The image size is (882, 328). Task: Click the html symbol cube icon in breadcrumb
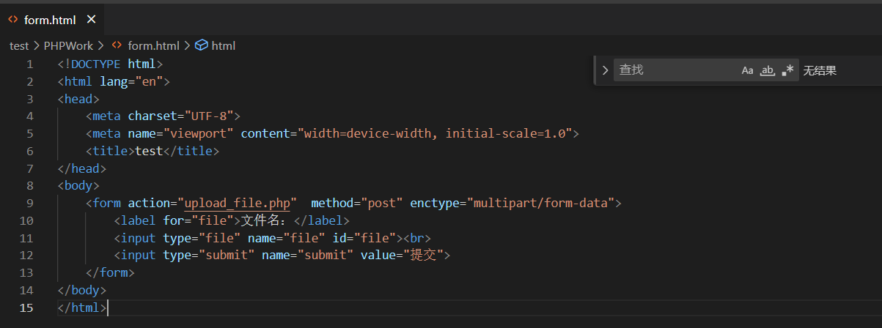(201, 45)
